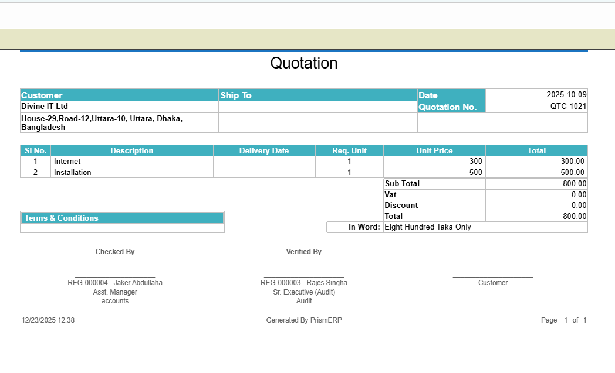Image resolution: width=615 pixels, height=373 pixels.
Task: Click the Ship To header cell
Action: [236, 95]
